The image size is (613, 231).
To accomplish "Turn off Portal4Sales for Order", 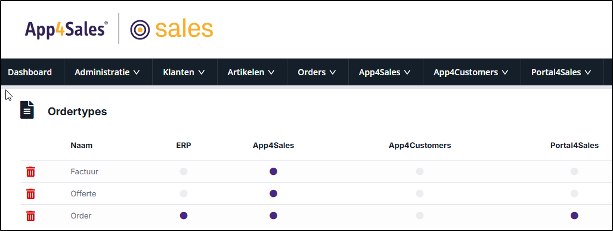I will pos(574,215).
